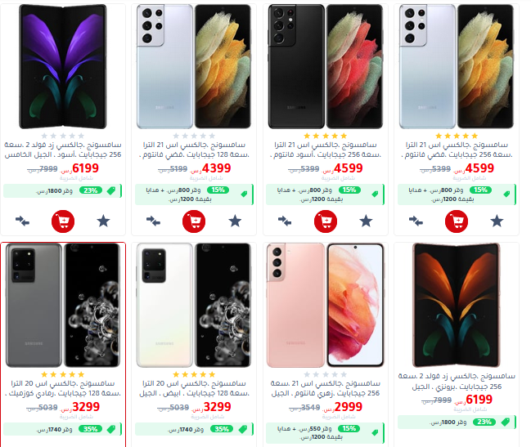This screenshot has width=531, height=447.
Task: Click the 23% savings badge on bronze Fold 2
Action: [x=484, y=422]
